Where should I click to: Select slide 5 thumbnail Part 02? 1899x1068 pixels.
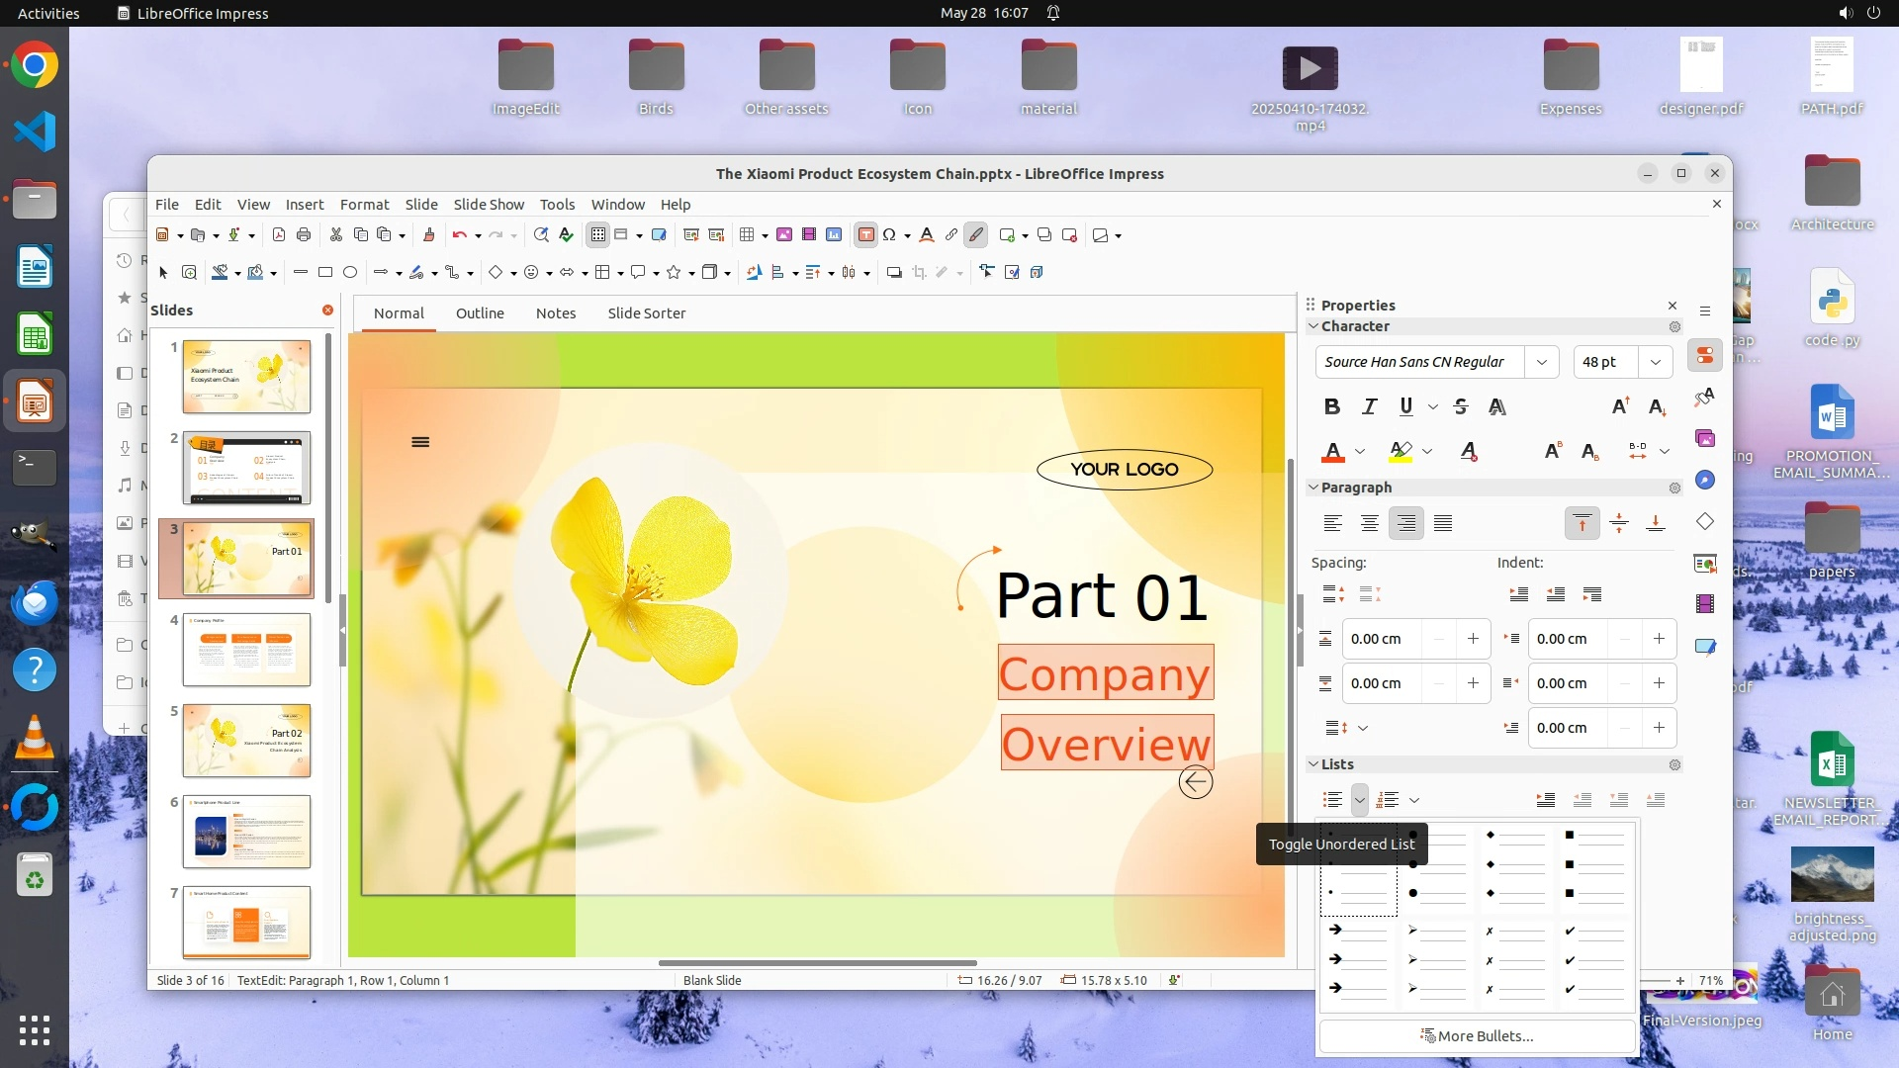[x=246, y=741]
